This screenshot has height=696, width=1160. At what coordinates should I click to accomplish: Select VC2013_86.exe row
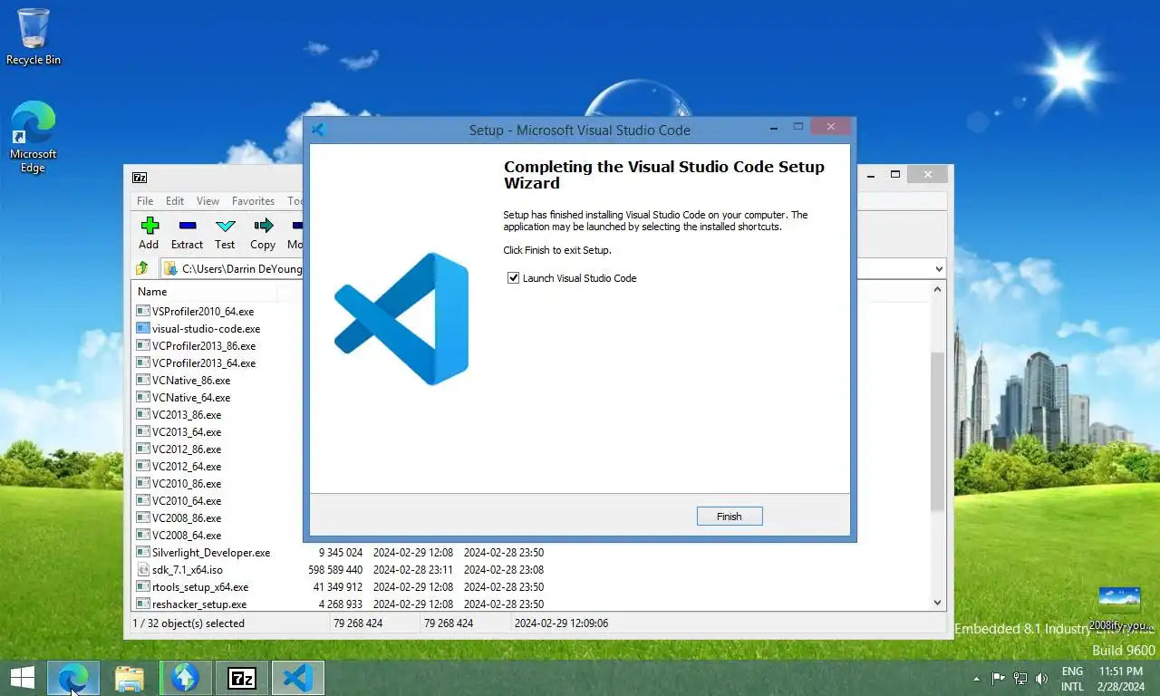point(187,415)
